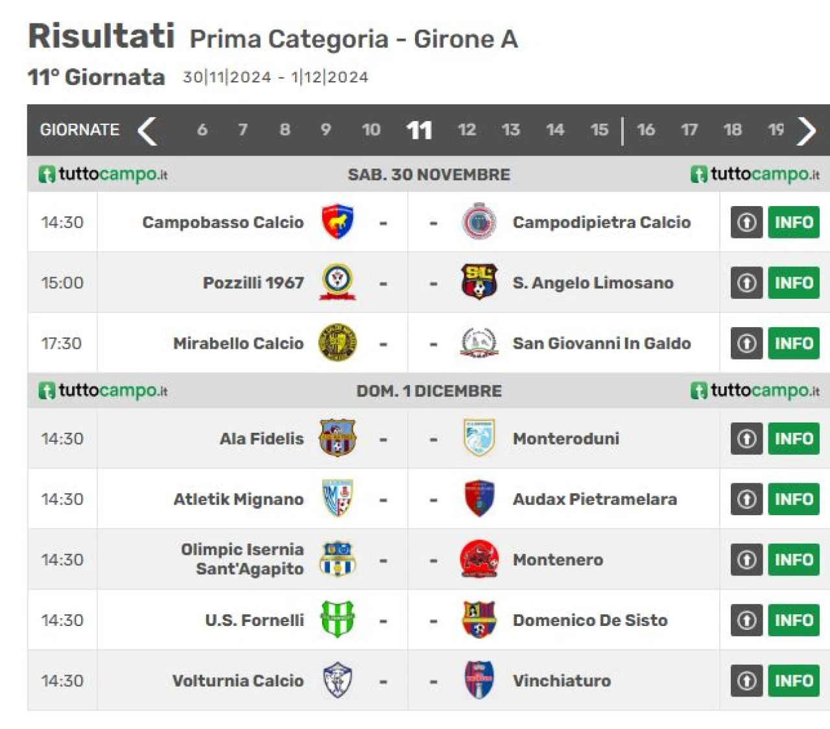Image resolution: width=830 pixels, height=729 pixels.
Task: Click the gray arrow icon for Ala Fidelis match
Action: coord(746,438)
